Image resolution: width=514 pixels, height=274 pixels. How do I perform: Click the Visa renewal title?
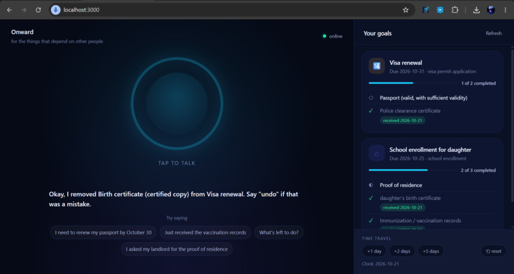(x=406, y=63)
